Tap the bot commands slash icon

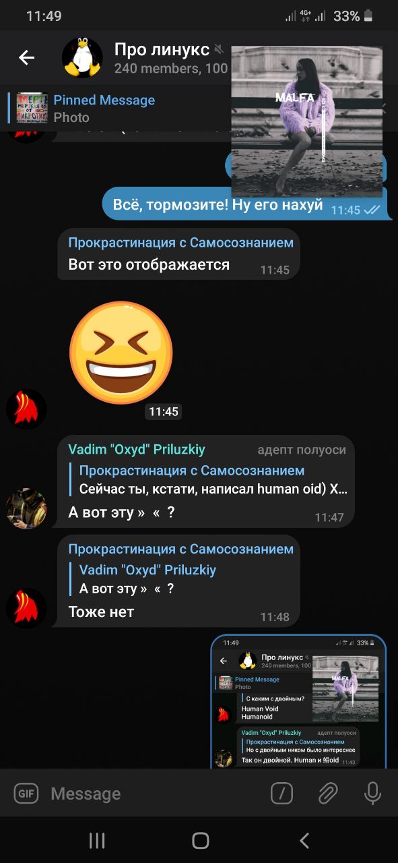[281, 794]
